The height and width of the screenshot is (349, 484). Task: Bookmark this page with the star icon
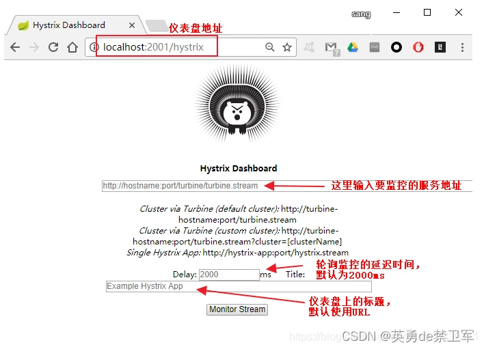pos(287,47)
